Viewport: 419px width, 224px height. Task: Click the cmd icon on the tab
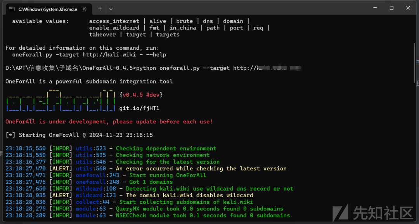(12, 9)
